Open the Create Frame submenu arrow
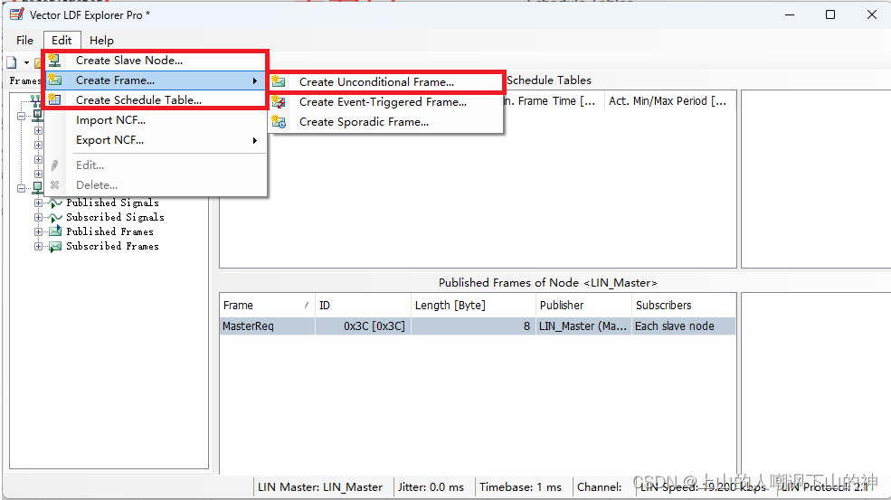The image size is (891, 500). (255, 80)
